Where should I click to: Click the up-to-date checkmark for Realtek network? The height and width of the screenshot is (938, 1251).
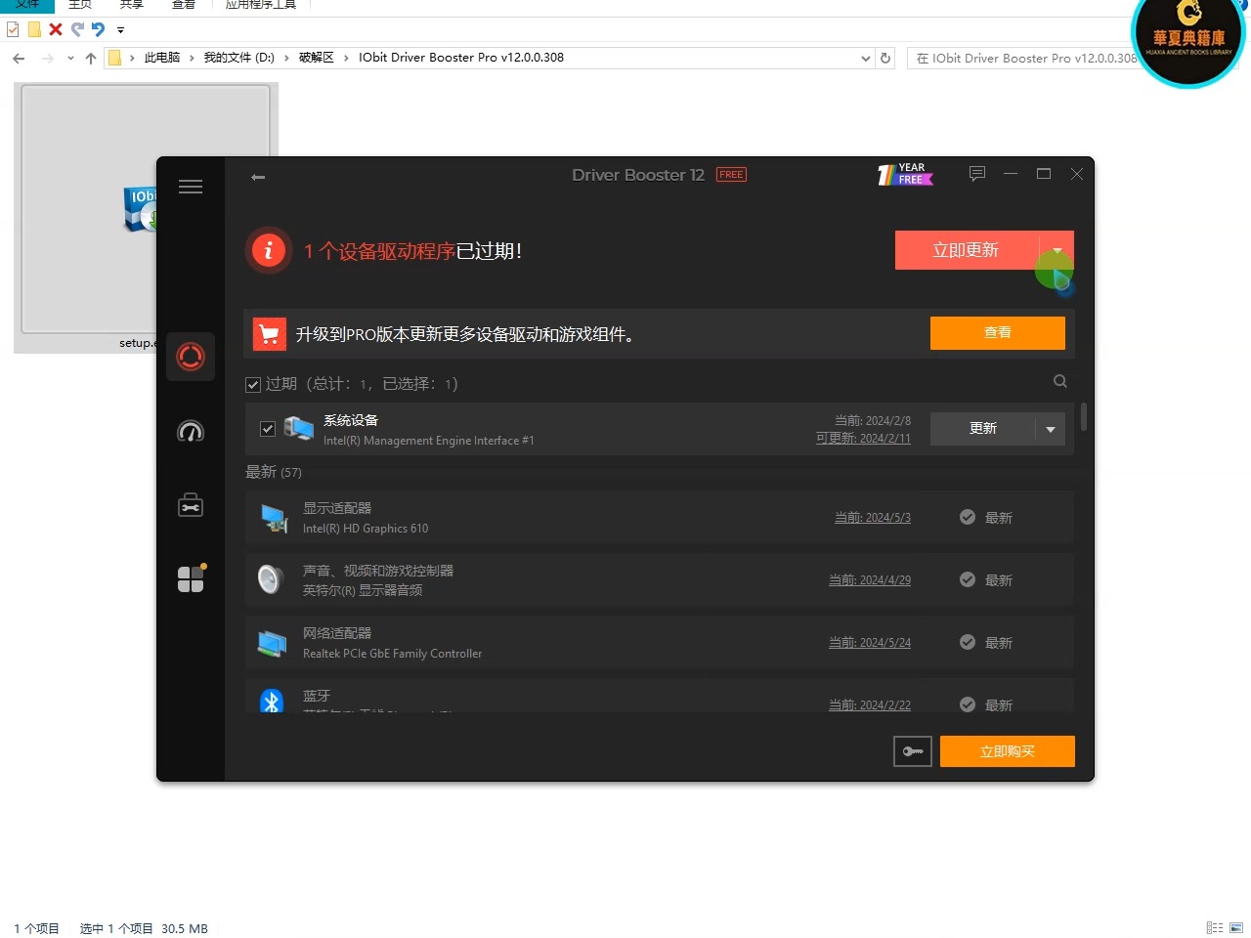968,642
